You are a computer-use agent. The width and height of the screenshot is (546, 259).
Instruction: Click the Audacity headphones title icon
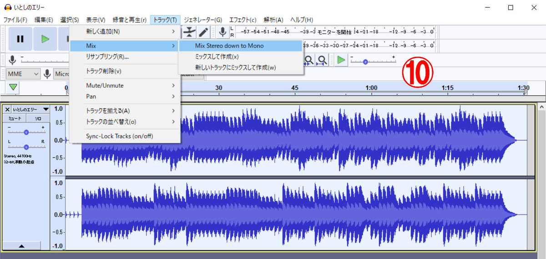(x=7, y=8)
